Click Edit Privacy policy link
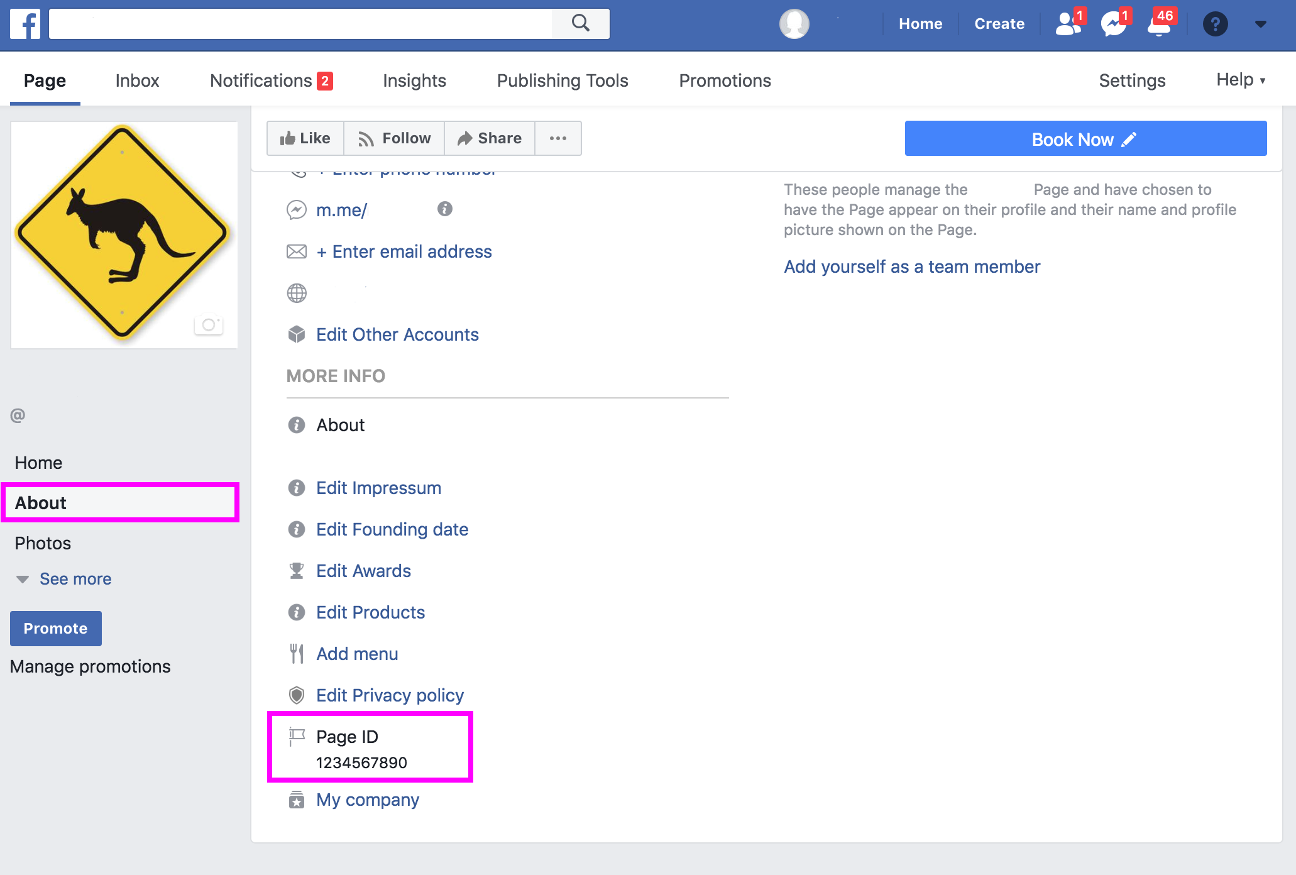 [390, 695]
